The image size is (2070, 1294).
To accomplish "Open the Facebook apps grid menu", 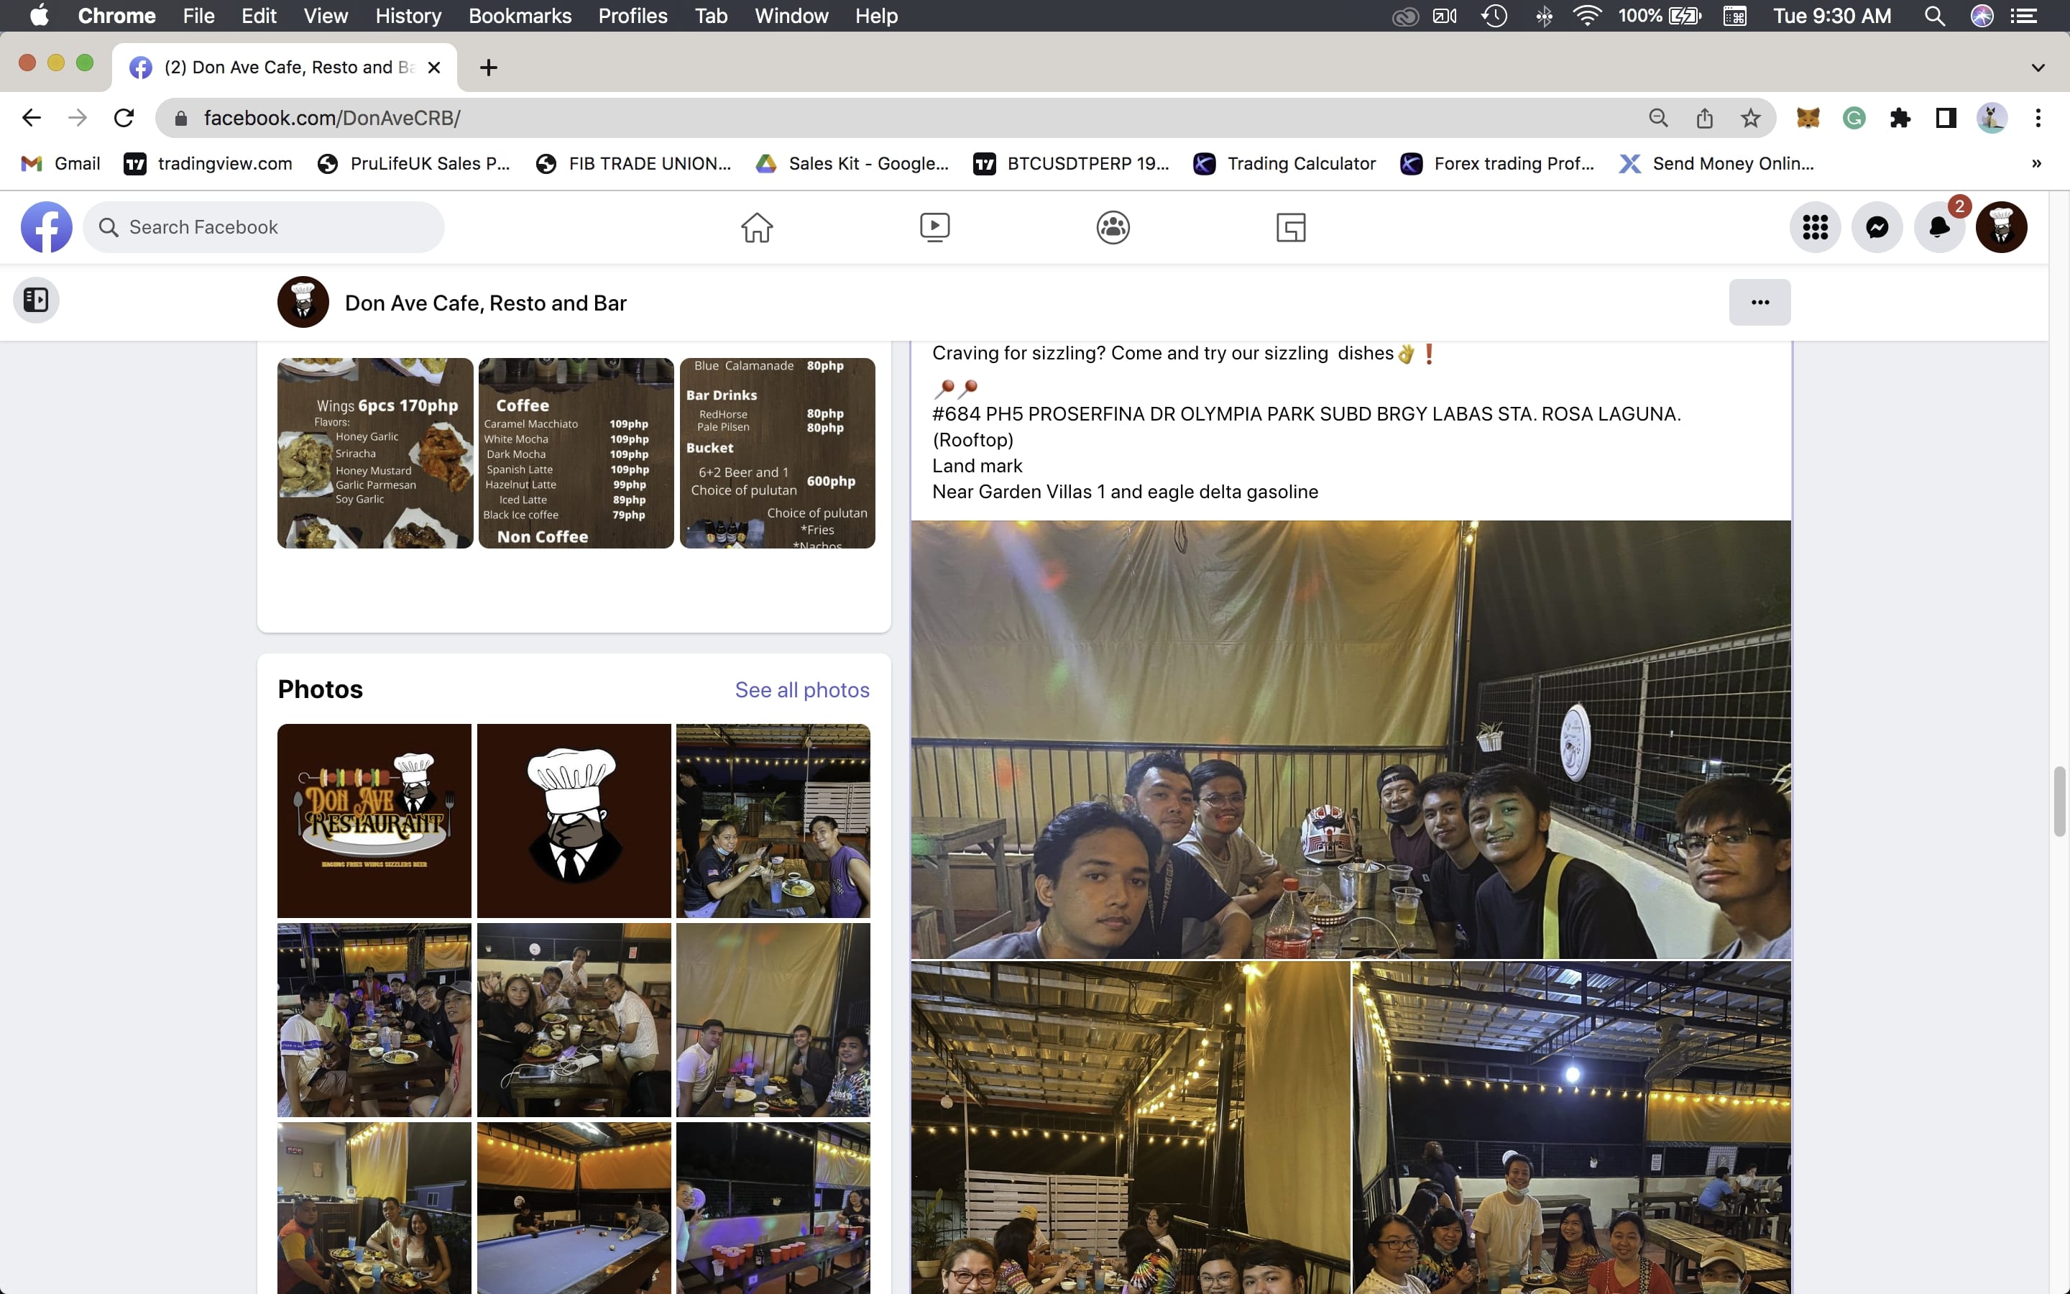I will pyautogui.click(x=1814, y=228).
